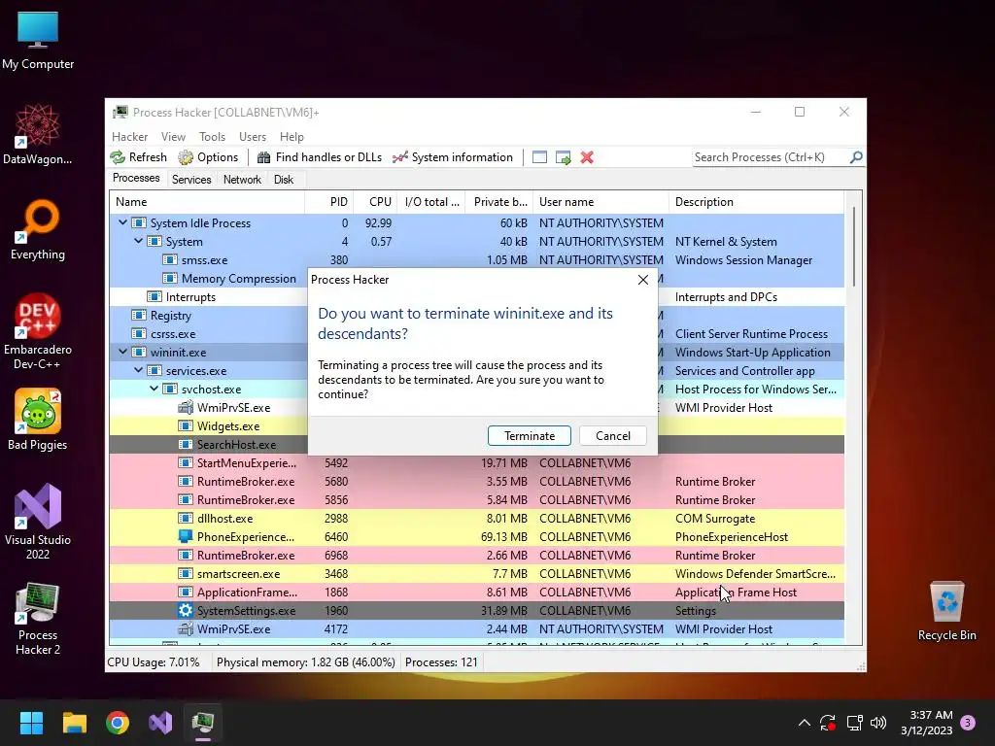Launch Chrome from taskbar
The height and width of the screenshot is (746, 995).
coord(118,723)
